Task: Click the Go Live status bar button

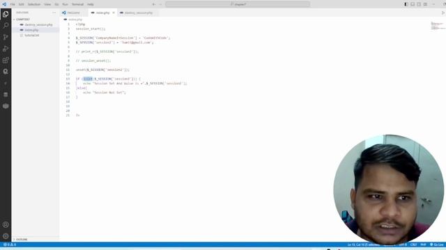Action: click(x=437, y=244)
